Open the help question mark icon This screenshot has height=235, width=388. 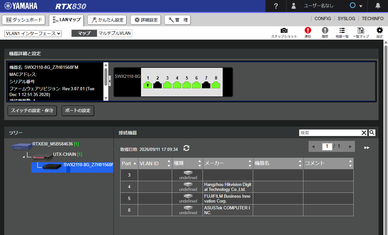click(276, 6)
